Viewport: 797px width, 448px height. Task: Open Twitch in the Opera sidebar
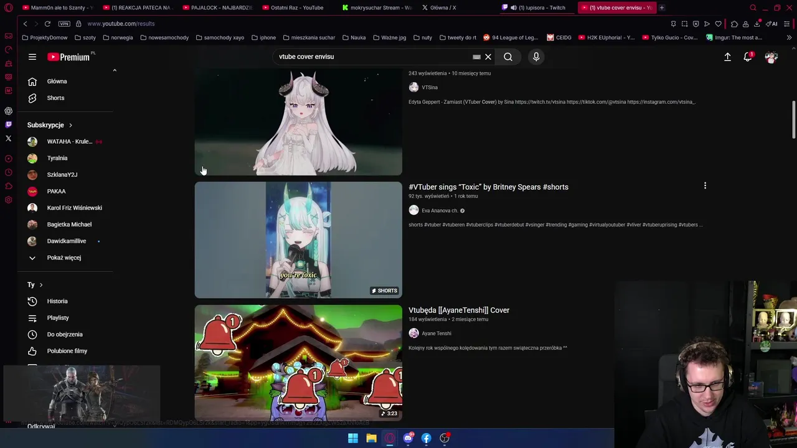point(8,124)
